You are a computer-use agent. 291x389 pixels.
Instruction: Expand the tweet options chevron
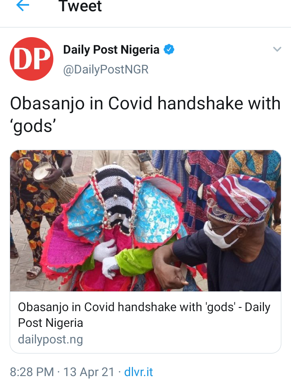click(277, 49)
